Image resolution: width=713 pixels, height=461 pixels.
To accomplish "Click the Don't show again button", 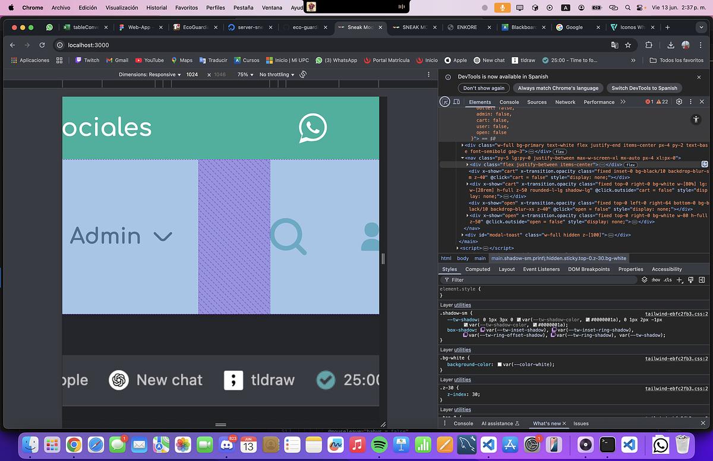I will 484,88.
